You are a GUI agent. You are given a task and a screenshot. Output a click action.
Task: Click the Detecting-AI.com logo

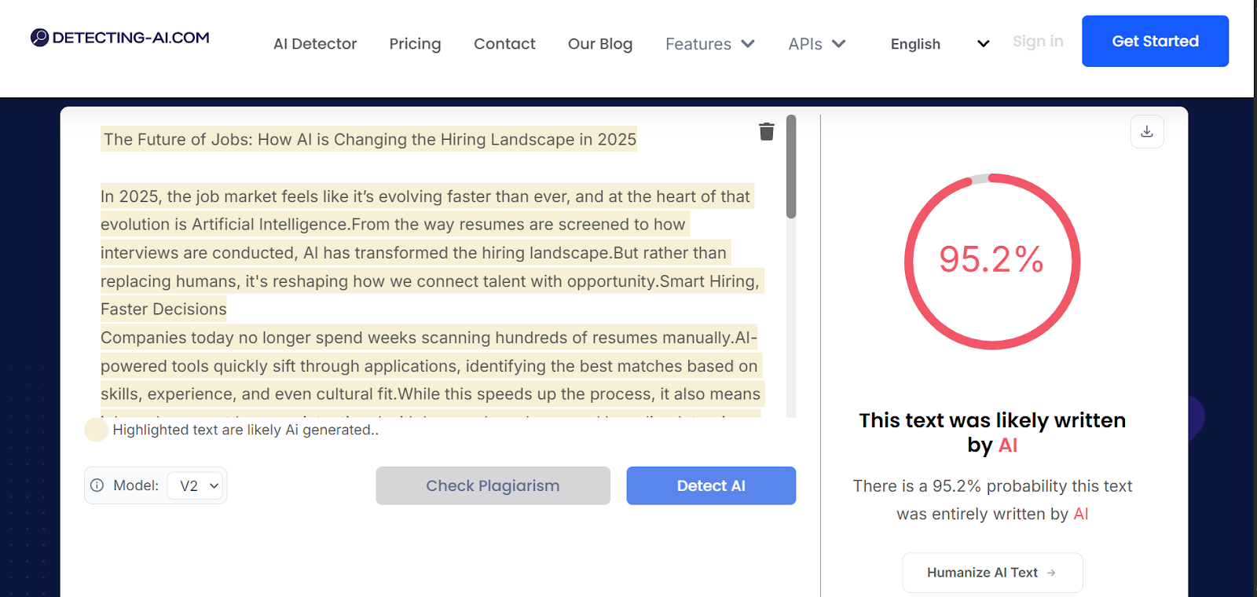click(x=120, y=38)
